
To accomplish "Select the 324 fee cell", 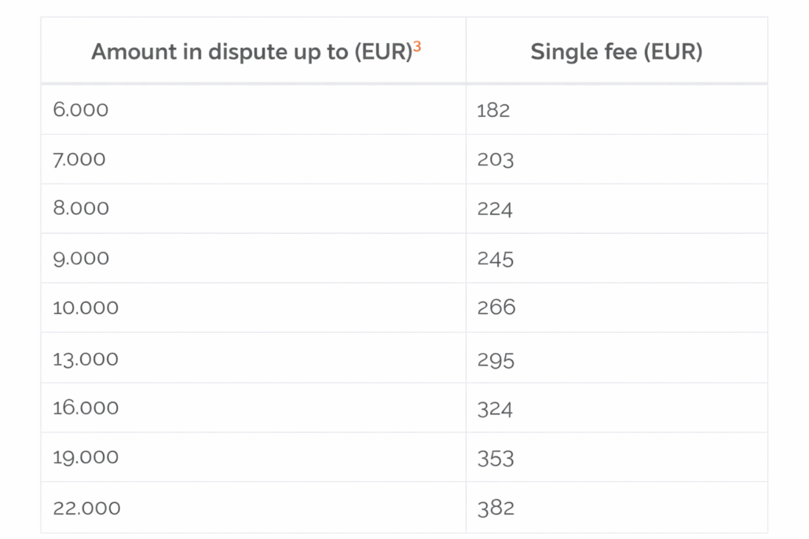I will point(495,410).
